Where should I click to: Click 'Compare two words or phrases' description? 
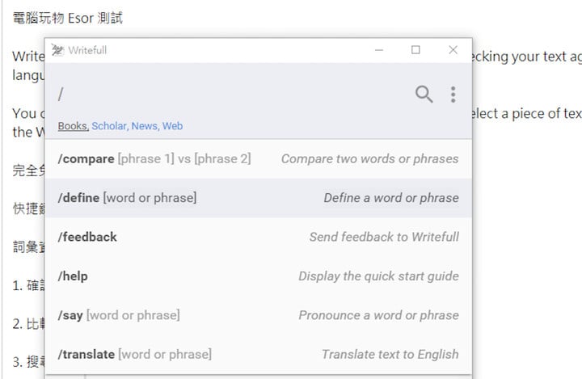[x=369, y=159]
